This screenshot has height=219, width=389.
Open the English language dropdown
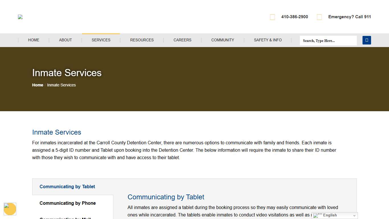click(x=335, y=215)
